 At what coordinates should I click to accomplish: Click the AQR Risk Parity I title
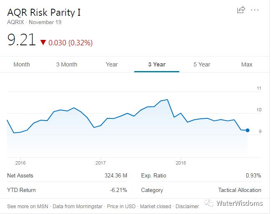tap(44, 12)
